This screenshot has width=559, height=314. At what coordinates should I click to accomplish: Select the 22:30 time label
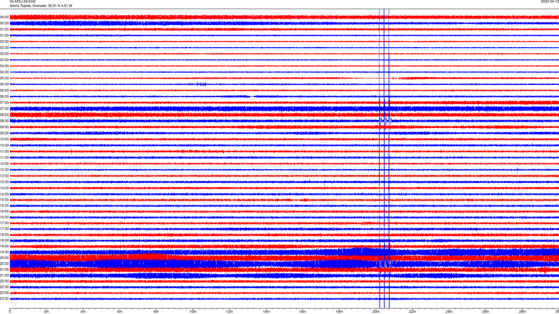coord(4,287)
